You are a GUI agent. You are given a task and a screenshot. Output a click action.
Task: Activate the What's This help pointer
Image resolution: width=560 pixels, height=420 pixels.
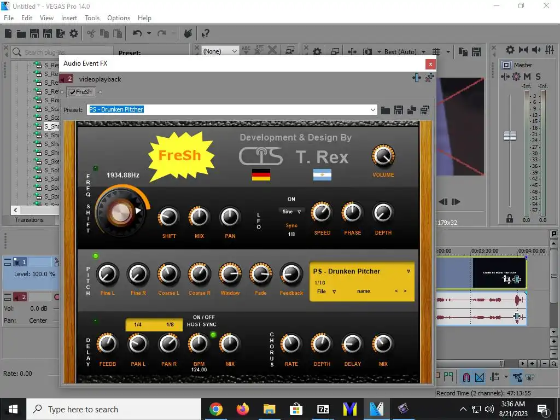(x=206, y=33)
